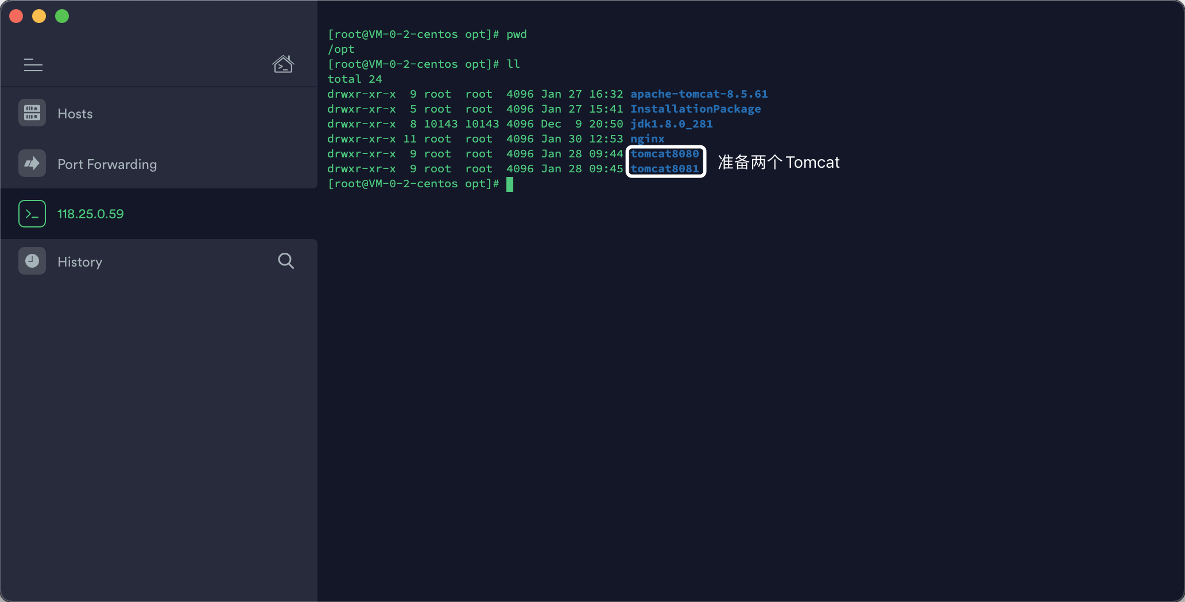The height and width of the screenshot is (602, 1185).
Task: Switch to the 118.25.0.59 terminal tab
Action: pyautogui.click(x=159, y=214)
